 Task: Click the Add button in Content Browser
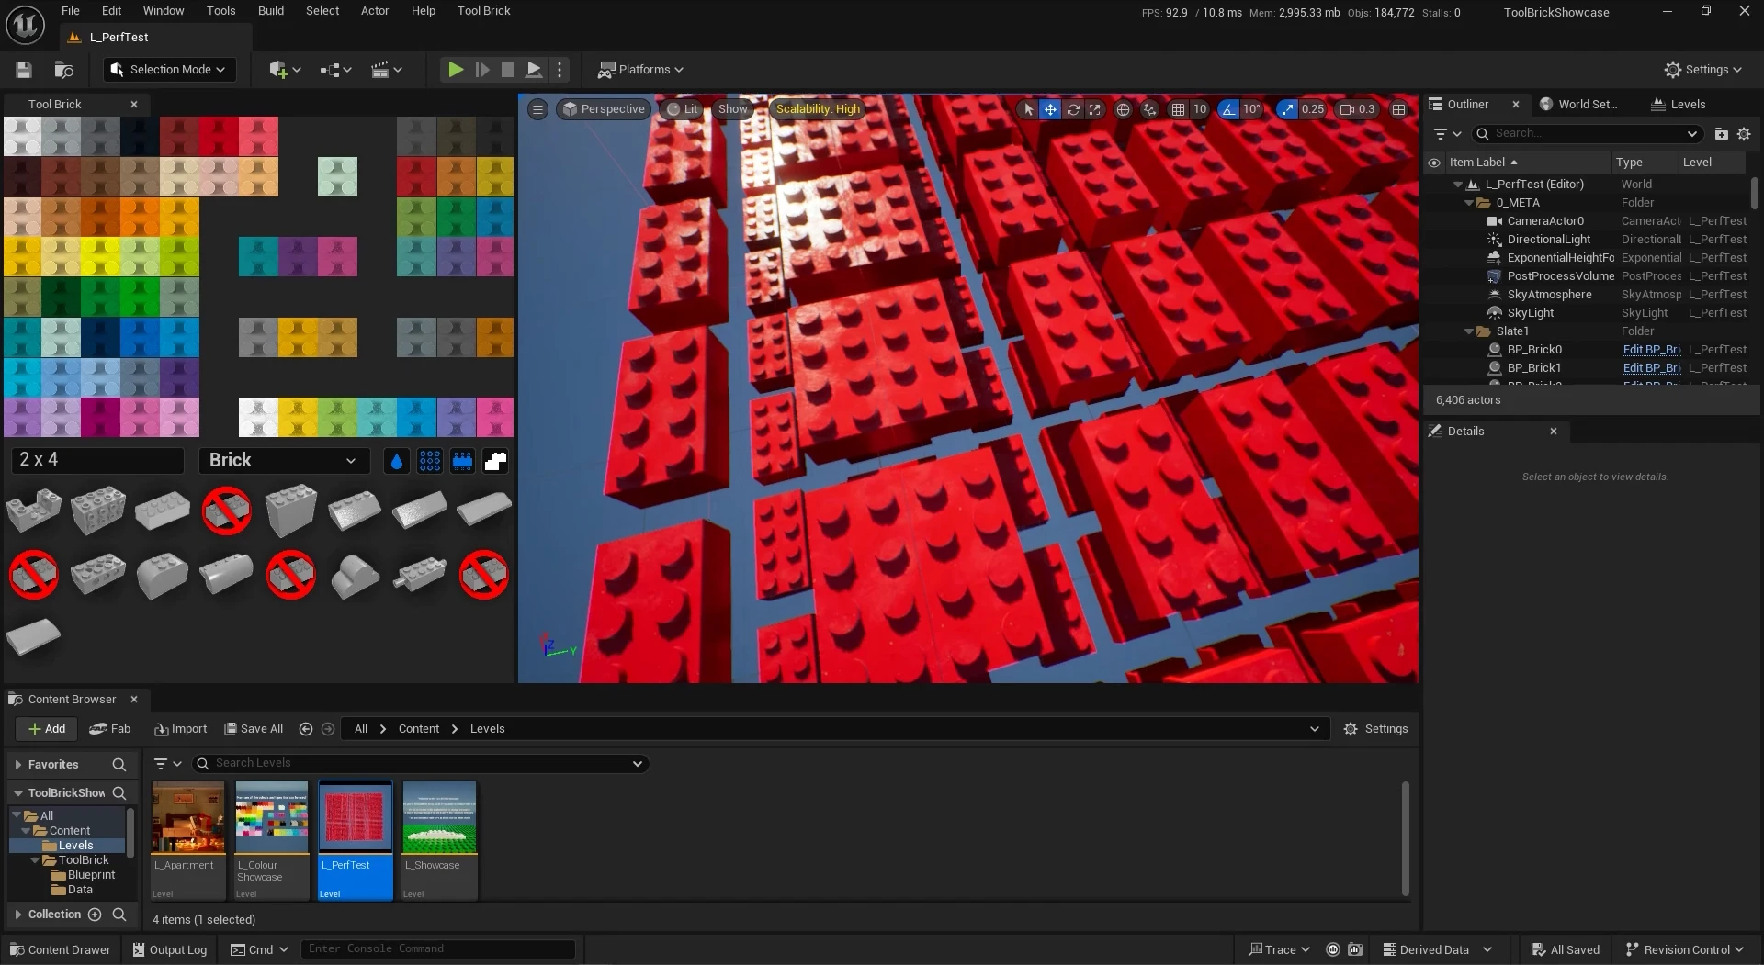click(x=46, y=729)
